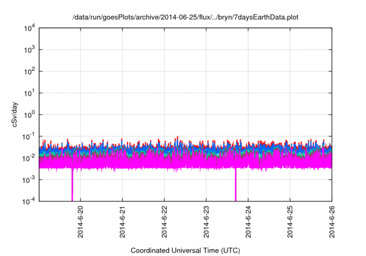Click the 10^-3 y-axis tick label

tap(29, 179)
